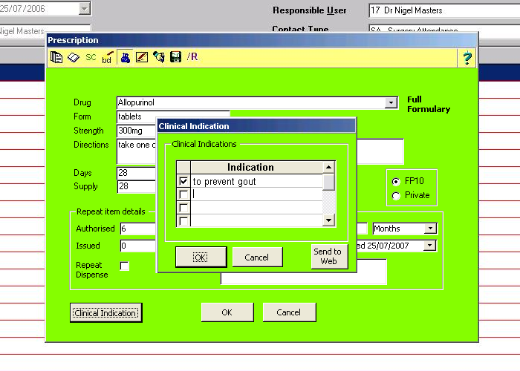Expand the Months dropdown
This screenshot has height=371, width=520.
tap(430, 229)
